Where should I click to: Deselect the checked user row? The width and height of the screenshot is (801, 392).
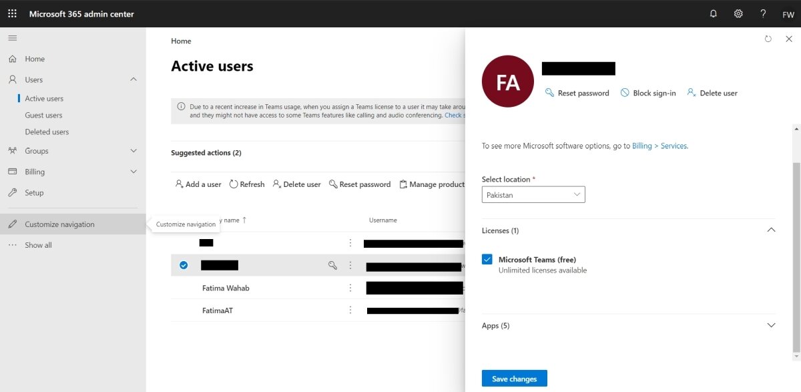184,265
